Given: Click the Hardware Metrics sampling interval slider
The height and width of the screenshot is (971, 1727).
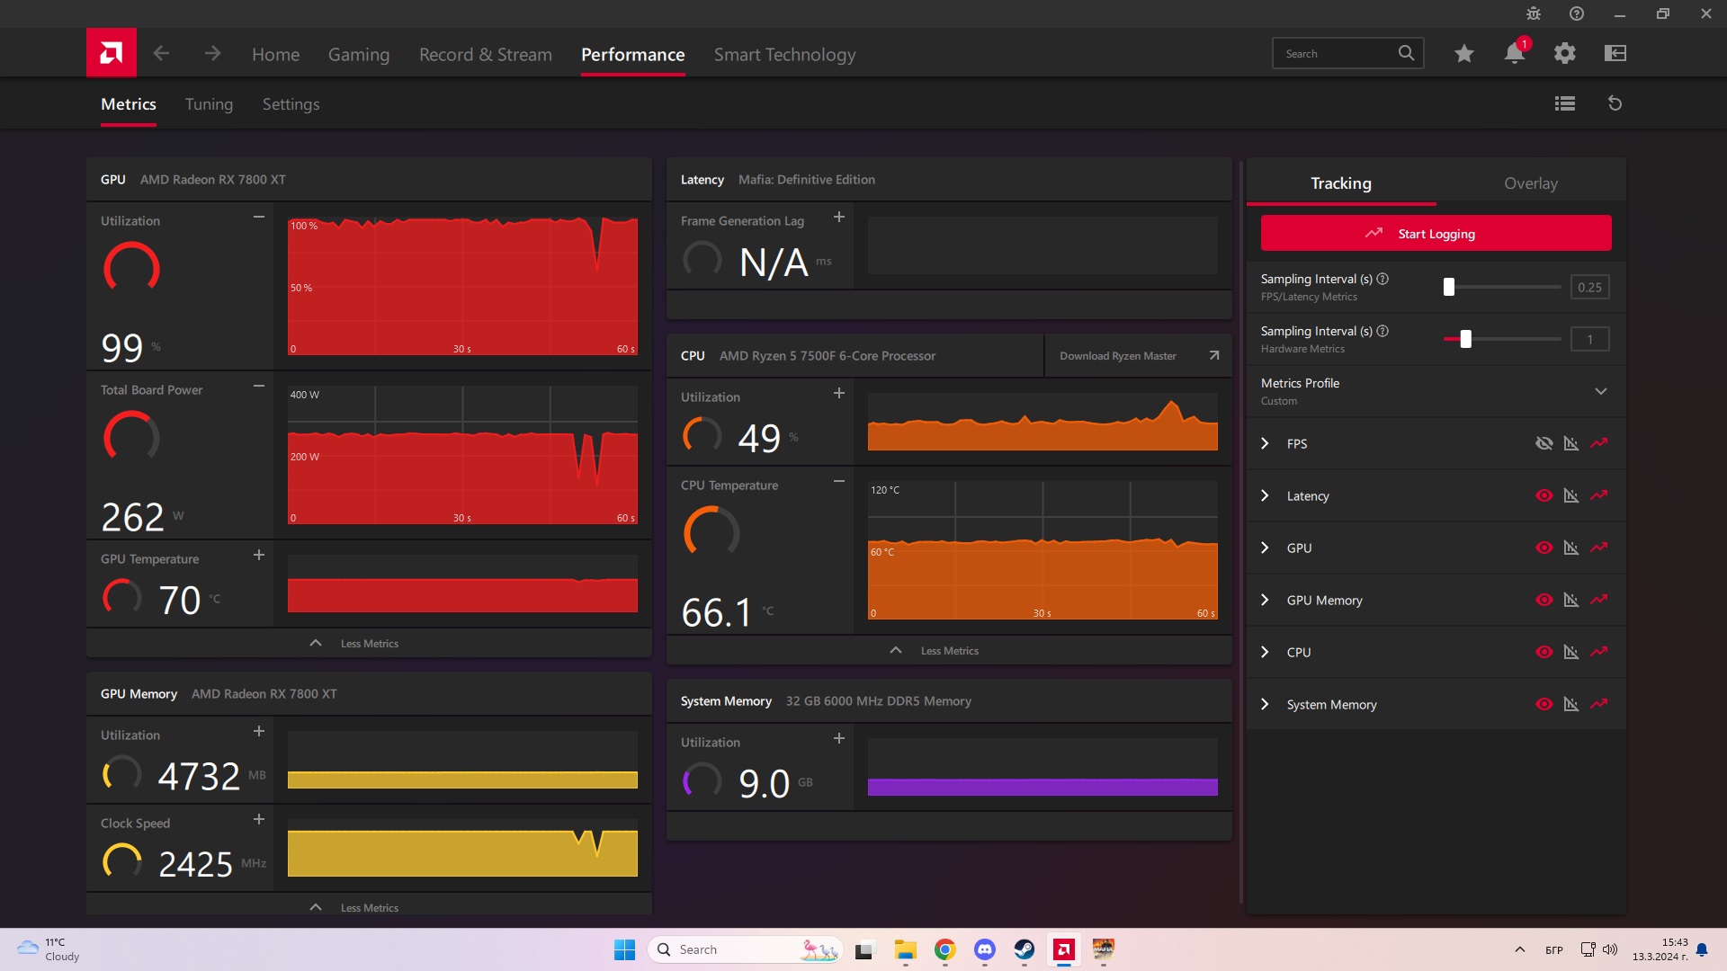Looking at the screenshot, I should (1465, 339).
